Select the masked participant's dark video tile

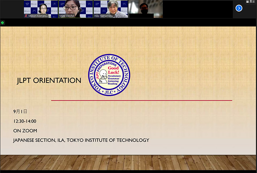click(146, 9)
